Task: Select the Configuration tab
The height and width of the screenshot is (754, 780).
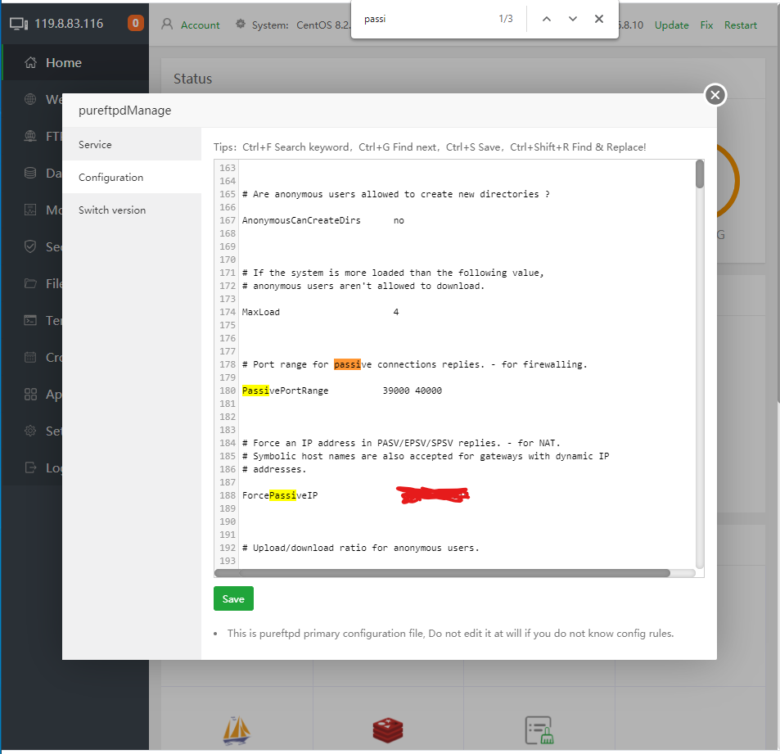Action: [x=132, y=177]
